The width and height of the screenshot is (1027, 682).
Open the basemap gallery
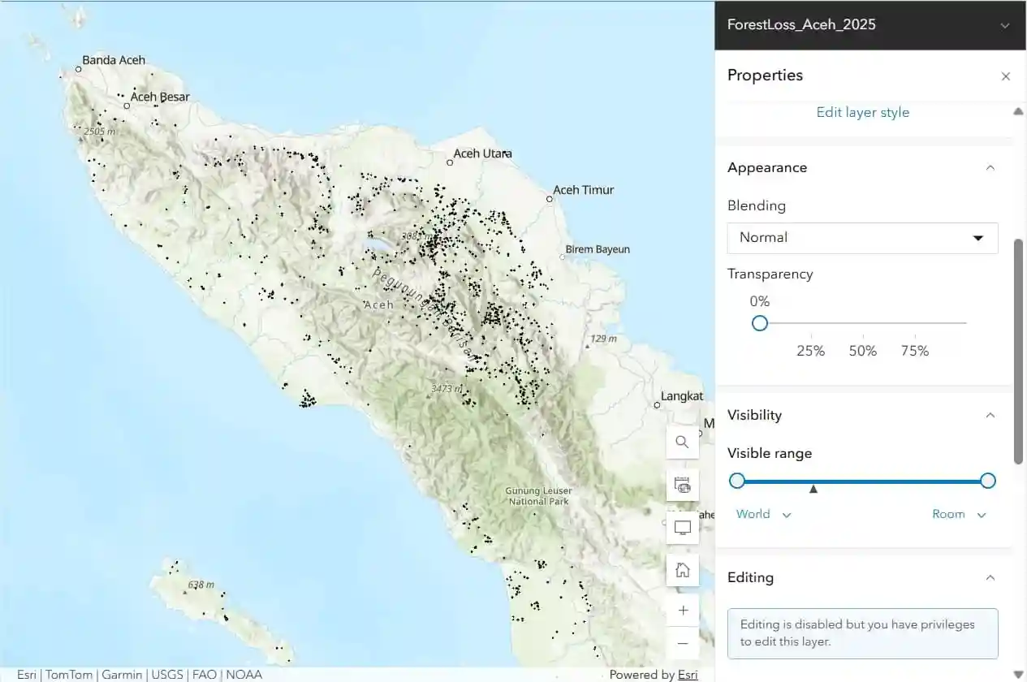[x=682, y=485]
